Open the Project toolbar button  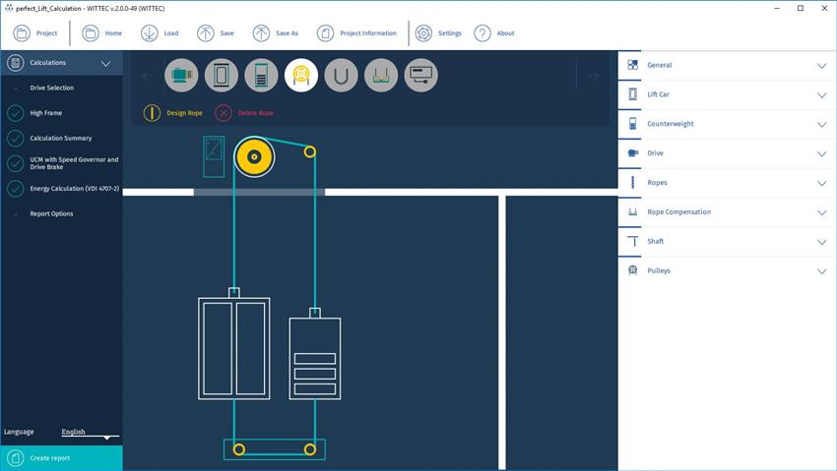click(35, 33)
